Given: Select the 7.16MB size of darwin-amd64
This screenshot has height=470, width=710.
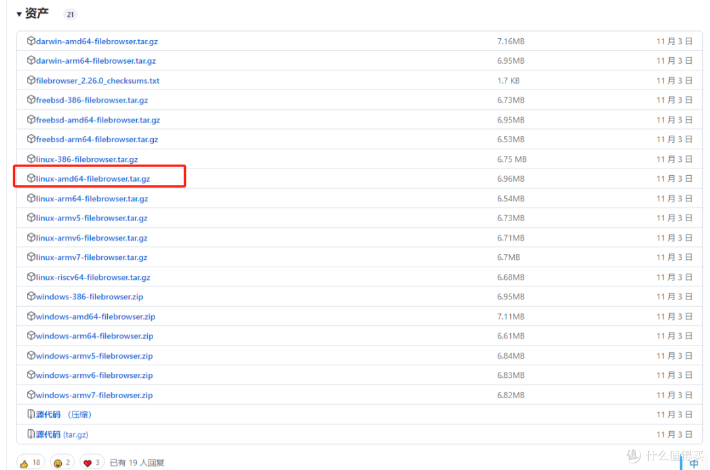Looking at the screenshot, I should (x=511, y=41).
